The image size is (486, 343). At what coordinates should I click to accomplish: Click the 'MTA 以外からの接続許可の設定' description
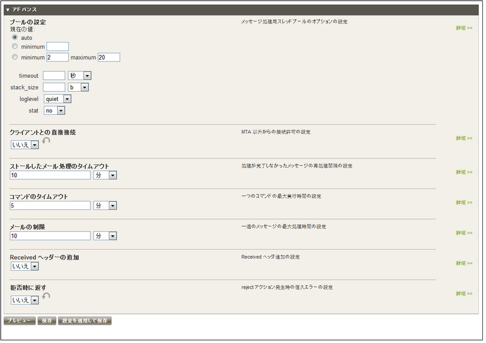coord(276,132)
